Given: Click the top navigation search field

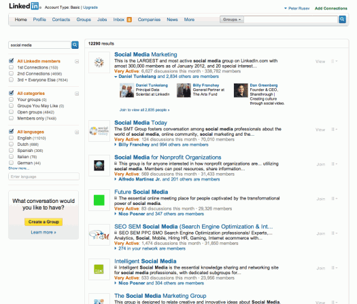Looking at the screenshot, I should point(291,19).
